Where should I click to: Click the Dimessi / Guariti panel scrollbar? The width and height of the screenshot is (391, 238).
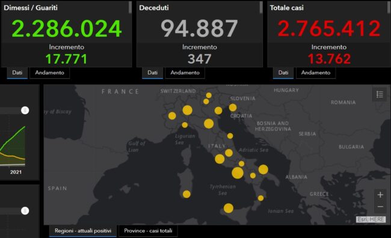(x=130, y=7)
